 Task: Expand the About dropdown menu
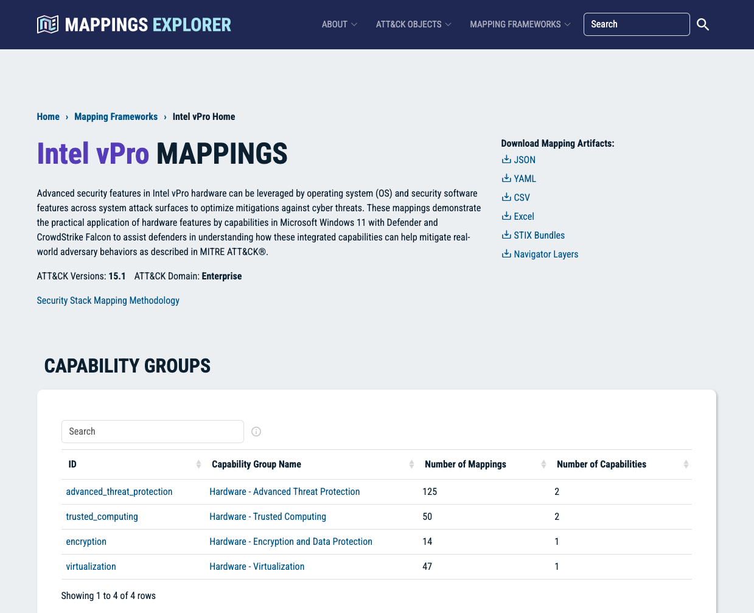point(339,24)
